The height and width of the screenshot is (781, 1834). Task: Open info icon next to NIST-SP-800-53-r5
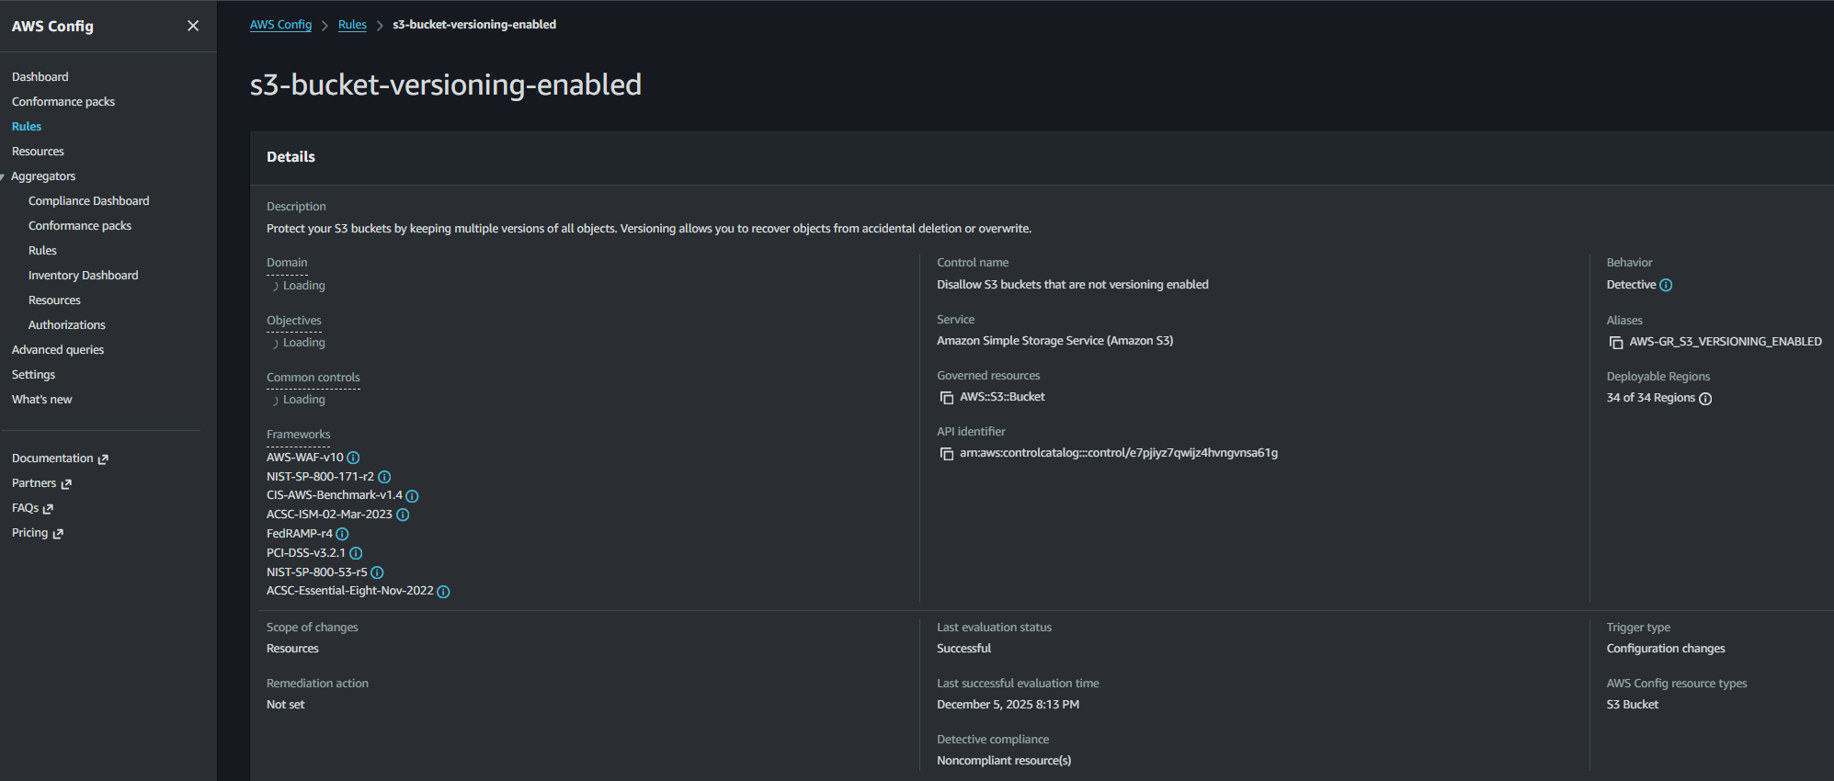[377, 572]
